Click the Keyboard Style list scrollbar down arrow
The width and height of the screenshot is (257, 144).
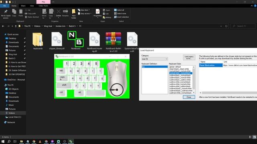(x=194, y=92)
